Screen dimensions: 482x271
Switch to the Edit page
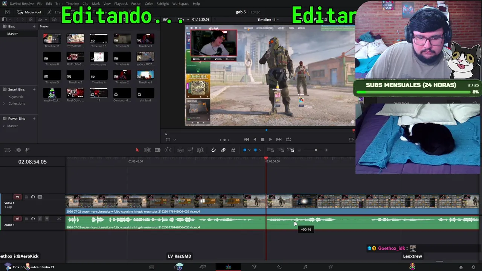coord(228,267)
